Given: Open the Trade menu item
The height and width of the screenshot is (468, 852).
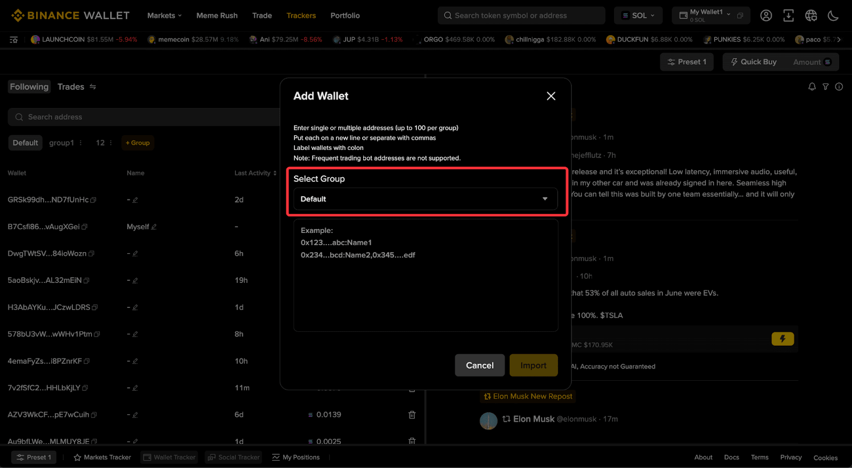Looking at the screenshot, I should tap(262, 15).
